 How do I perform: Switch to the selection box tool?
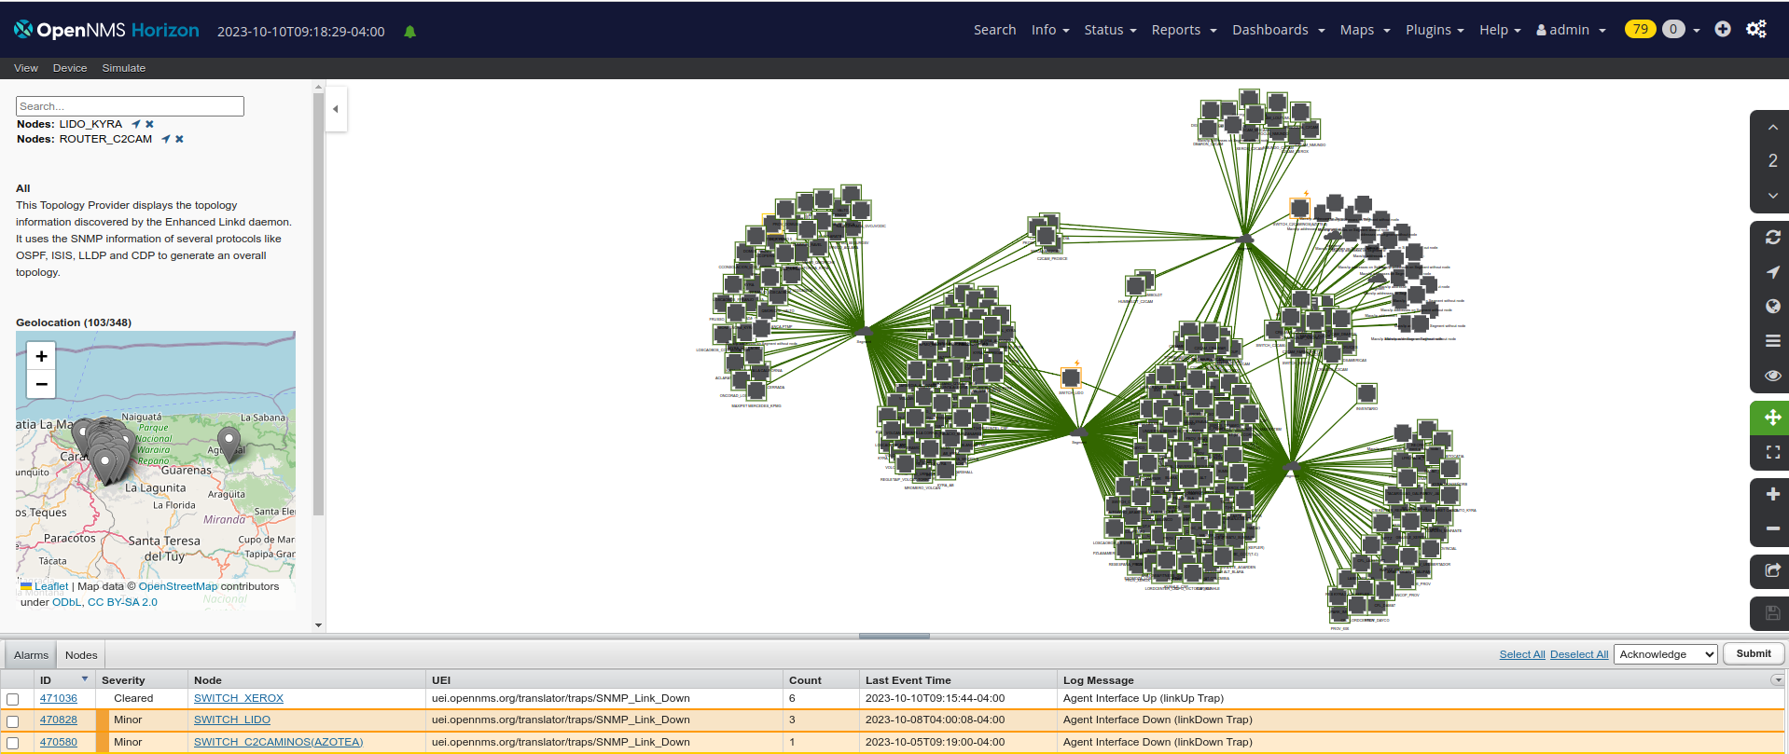tap(1772, 452)
